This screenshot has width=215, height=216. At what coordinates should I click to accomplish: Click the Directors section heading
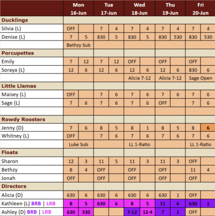(14, 186)
